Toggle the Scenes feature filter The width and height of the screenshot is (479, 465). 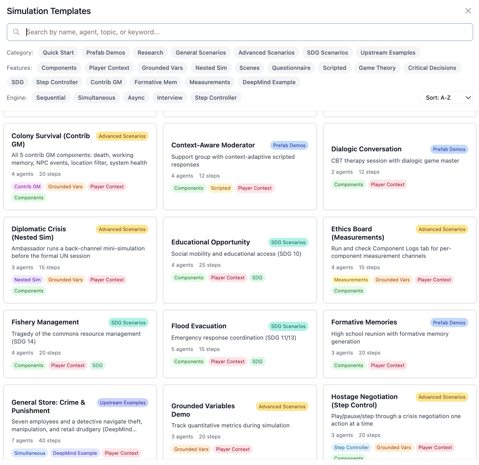pos(249,68)
